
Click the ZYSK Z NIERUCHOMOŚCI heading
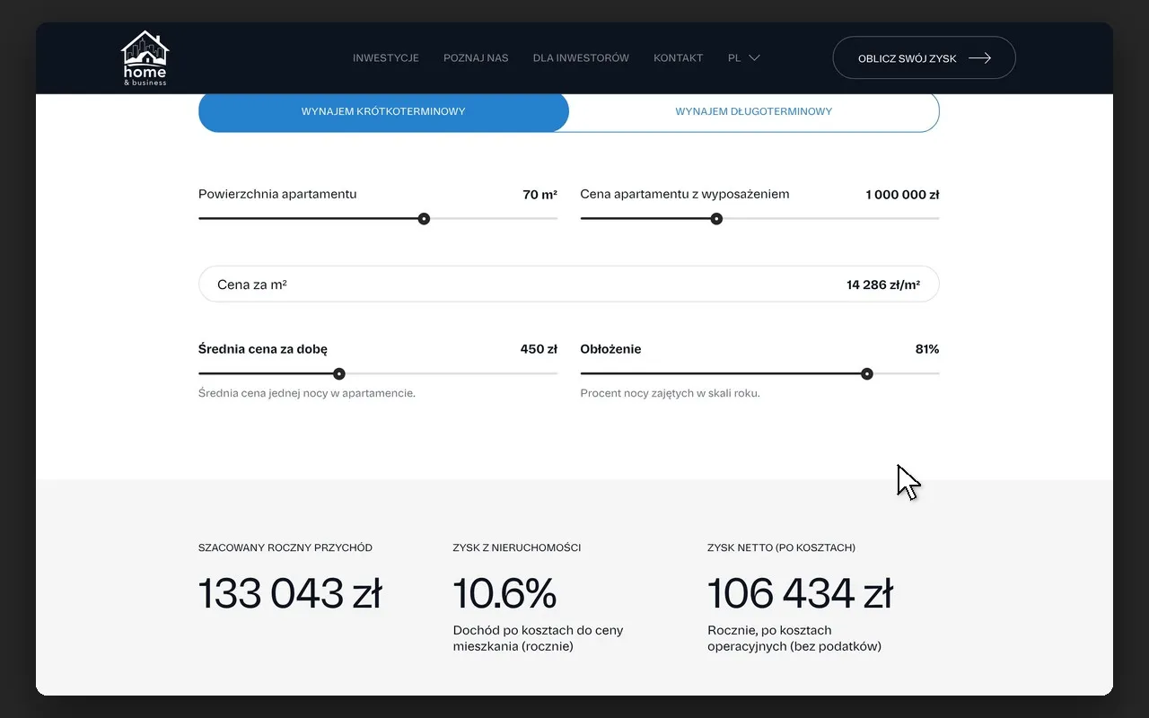click(517, 547)
